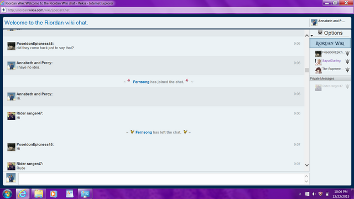This screenshot has height=199, width=354.
Task: Click The Supreme user avatar
Action: click(x=319, y=70)
